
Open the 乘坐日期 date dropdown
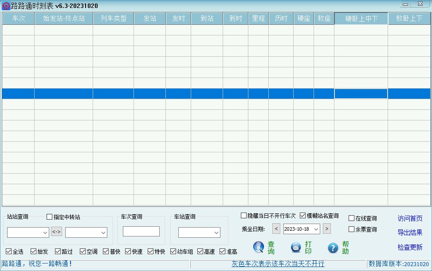coord(316,229)
